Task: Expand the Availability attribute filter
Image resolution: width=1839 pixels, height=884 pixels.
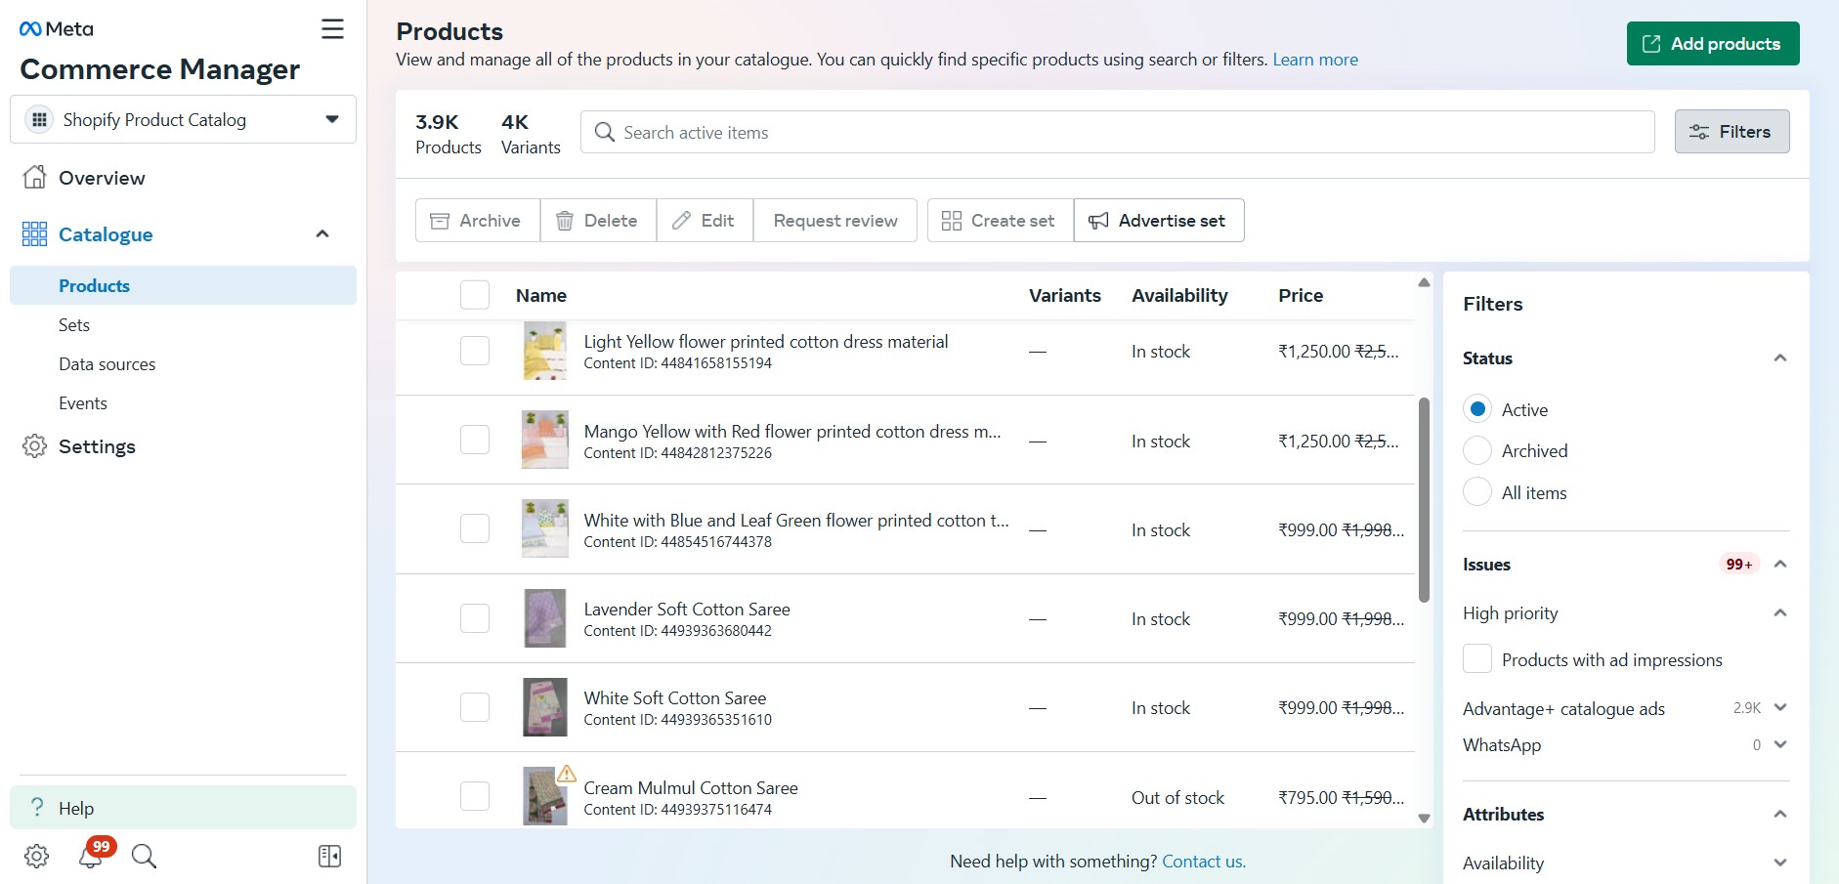Action: pyautogui.click(x=1779, y=863)
